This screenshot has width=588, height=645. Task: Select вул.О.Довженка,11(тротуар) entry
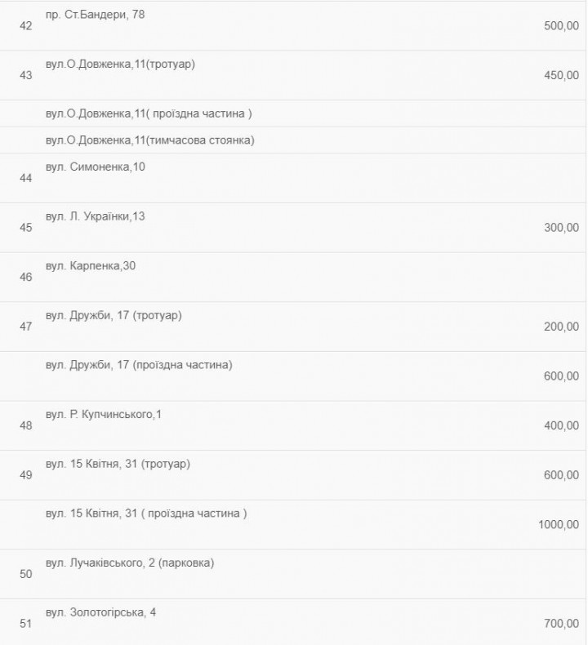(x=120, y=64)
